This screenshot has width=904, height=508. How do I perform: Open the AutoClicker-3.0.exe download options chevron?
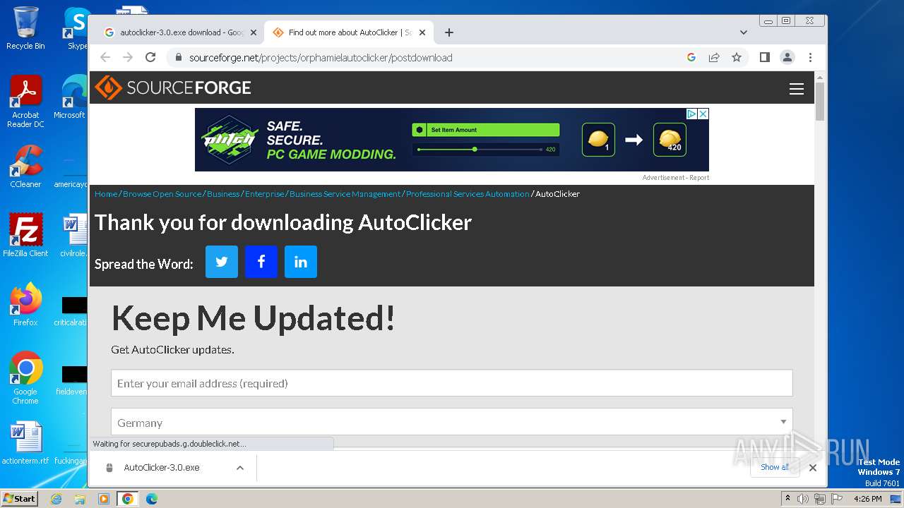click(240, 468)
